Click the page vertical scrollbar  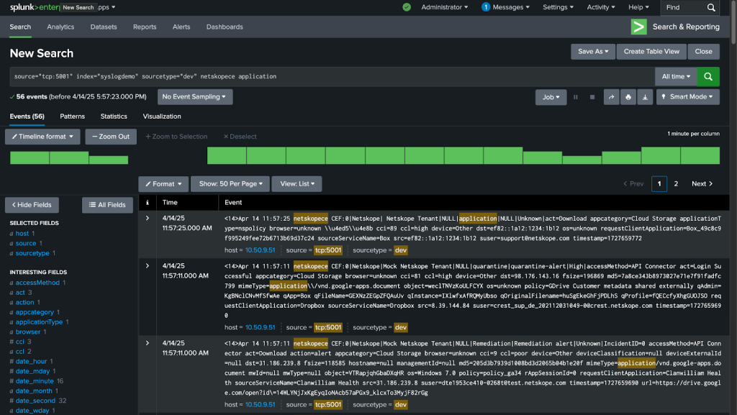click(x=733, y=22)
